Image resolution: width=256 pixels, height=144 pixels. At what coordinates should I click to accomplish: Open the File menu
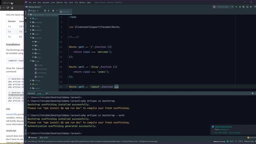coord(30,3)
